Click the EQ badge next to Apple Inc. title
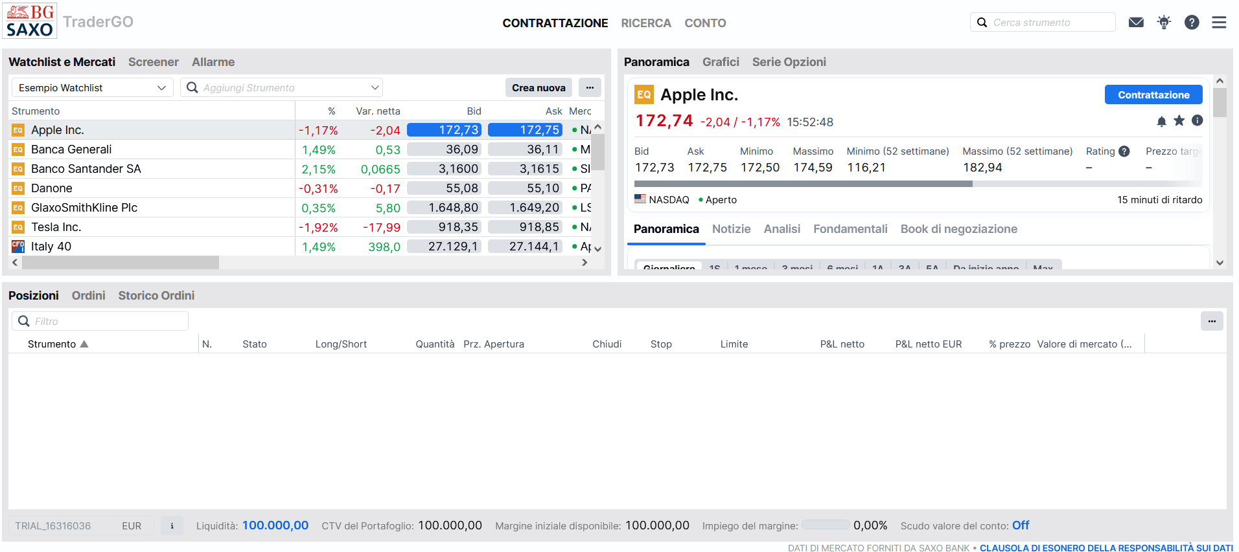This screenshot has height=552, width=1239. coord(644,94)
